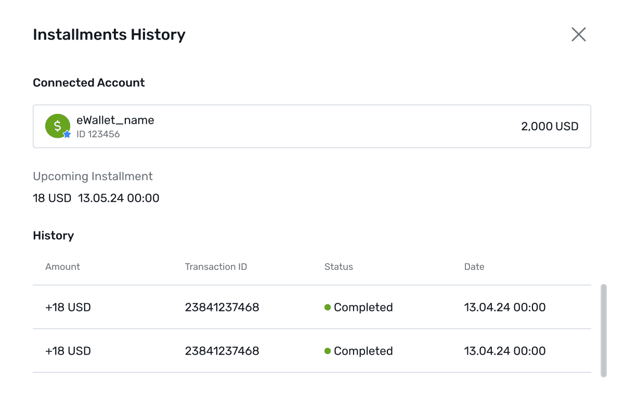This screenshot has height=404, width=624.
Task: Click the green dollar eWallet icon
Action: click(57, 126)
